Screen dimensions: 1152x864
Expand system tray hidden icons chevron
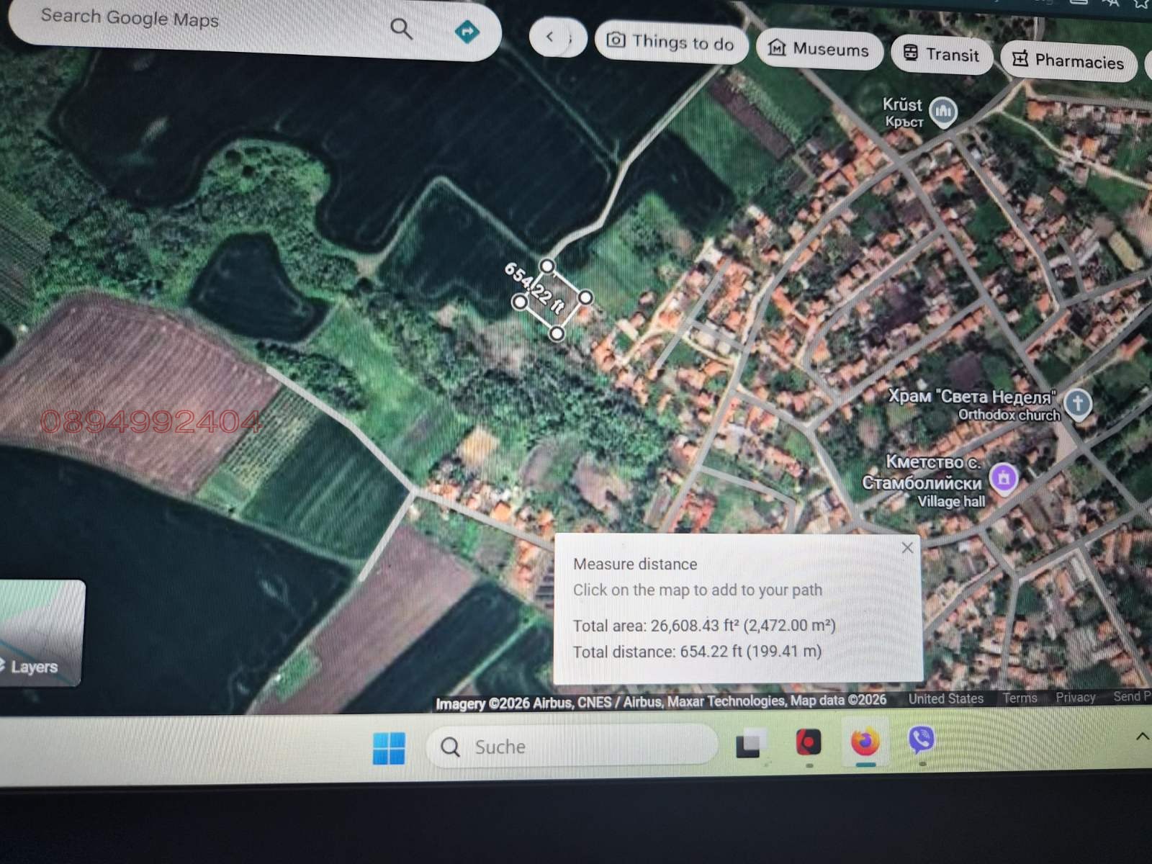point(1142,736)
